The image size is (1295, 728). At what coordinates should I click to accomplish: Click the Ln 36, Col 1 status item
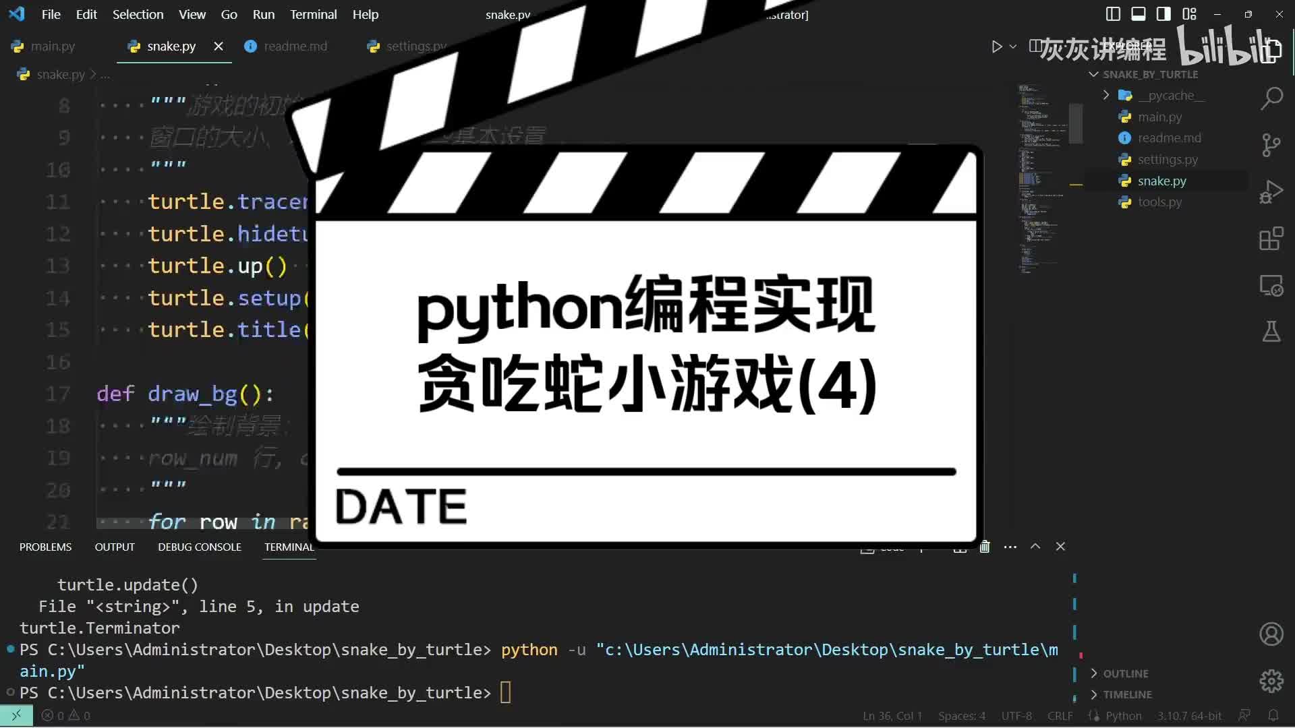tap(892, 716)
